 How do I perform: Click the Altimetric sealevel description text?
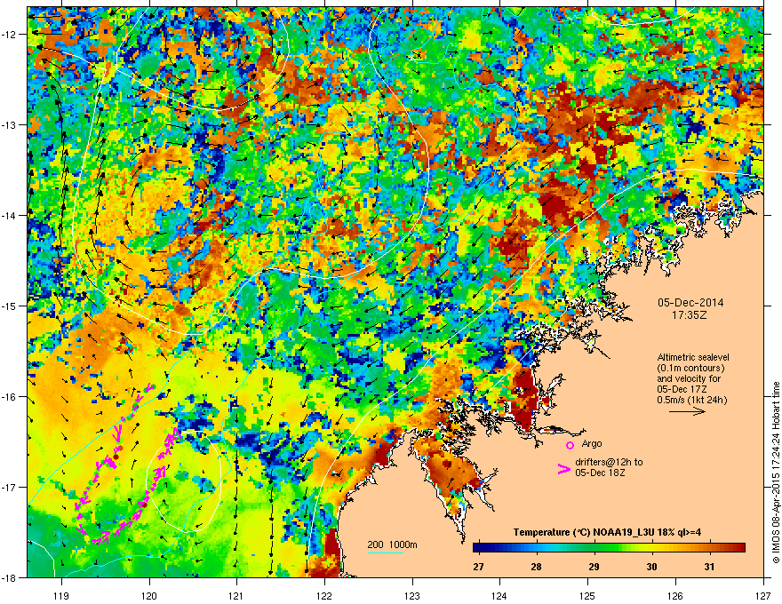(693, 378)
